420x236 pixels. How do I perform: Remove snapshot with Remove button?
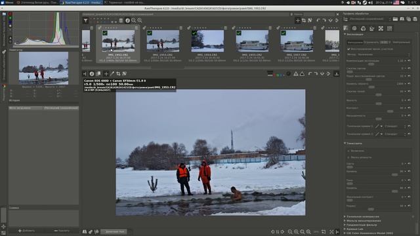tap(61, 231)
